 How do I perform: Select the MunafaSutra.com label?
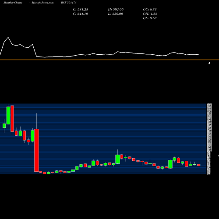(42, 3)
